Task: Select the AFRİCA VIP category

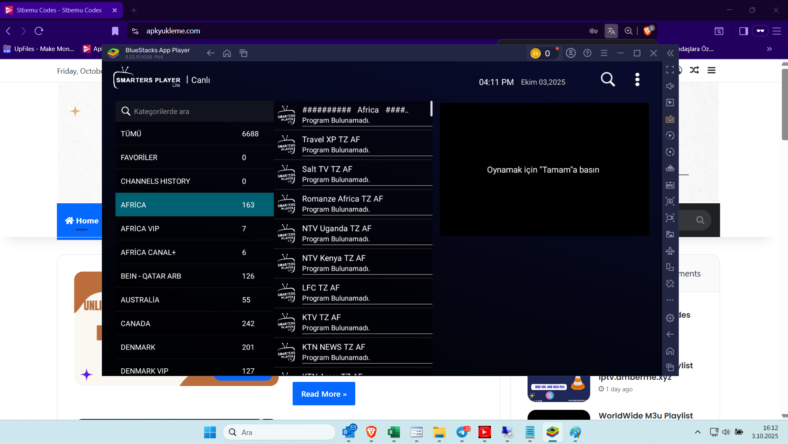Action: (x=195, y=228)
